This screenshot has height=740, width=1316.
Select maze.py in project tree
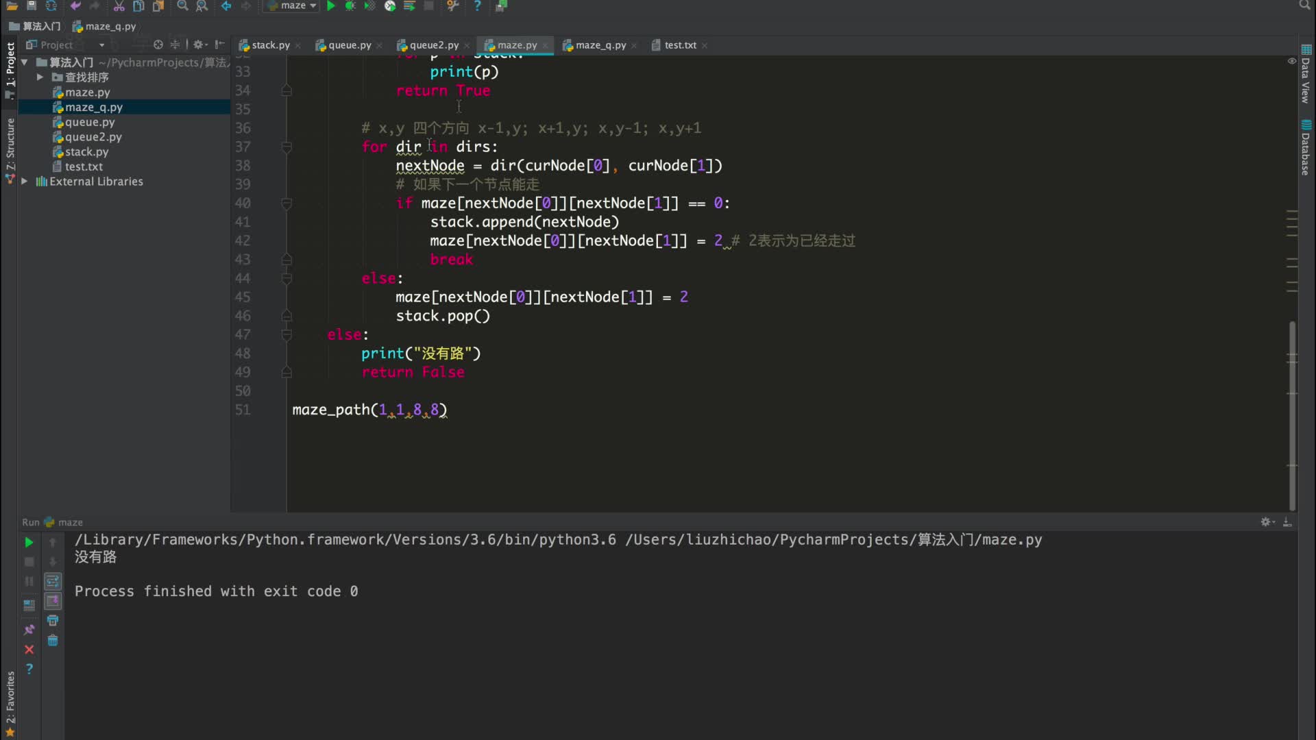[87, 92]
